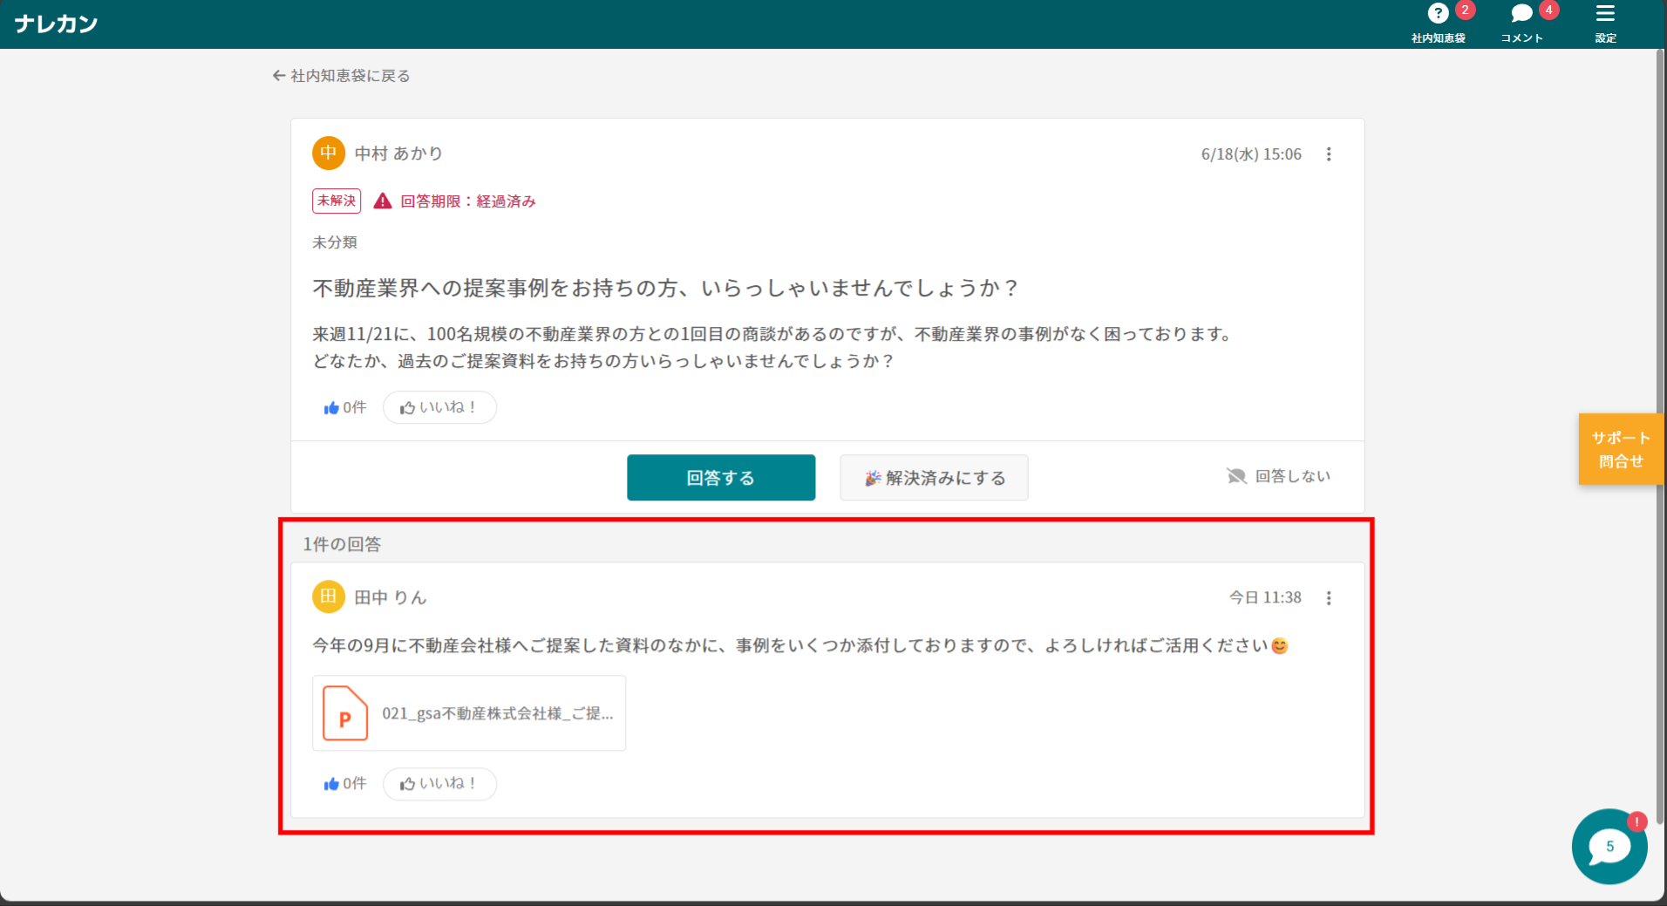Click the crossed-out comment icon beside 回答しない
This screenshot has height=906, width=1667.
1236,476
